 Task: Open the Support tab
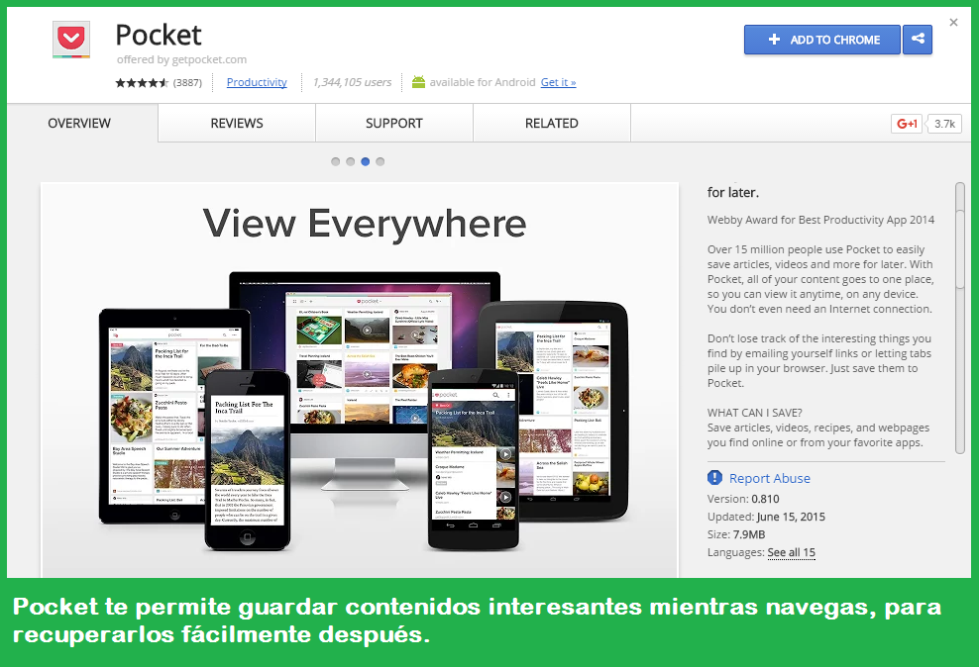click(393, 124)
